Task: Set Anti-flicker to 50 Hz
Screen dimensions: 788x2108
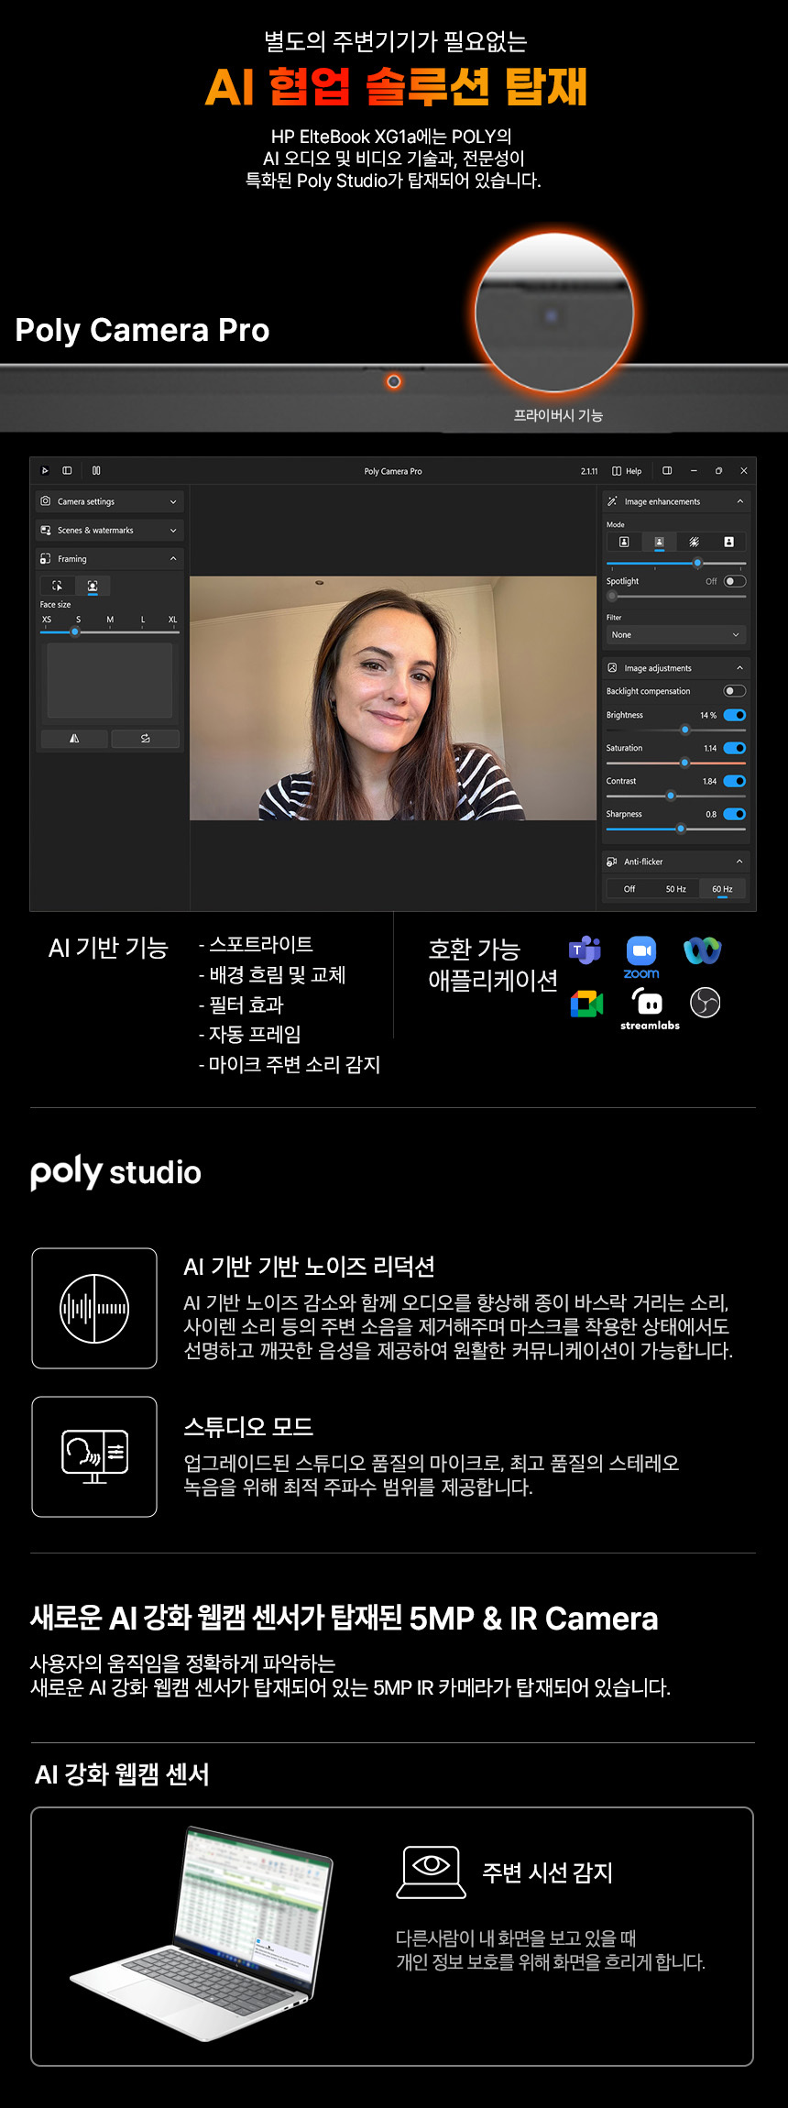Action: pyautogui.click(x=676, y=889)
